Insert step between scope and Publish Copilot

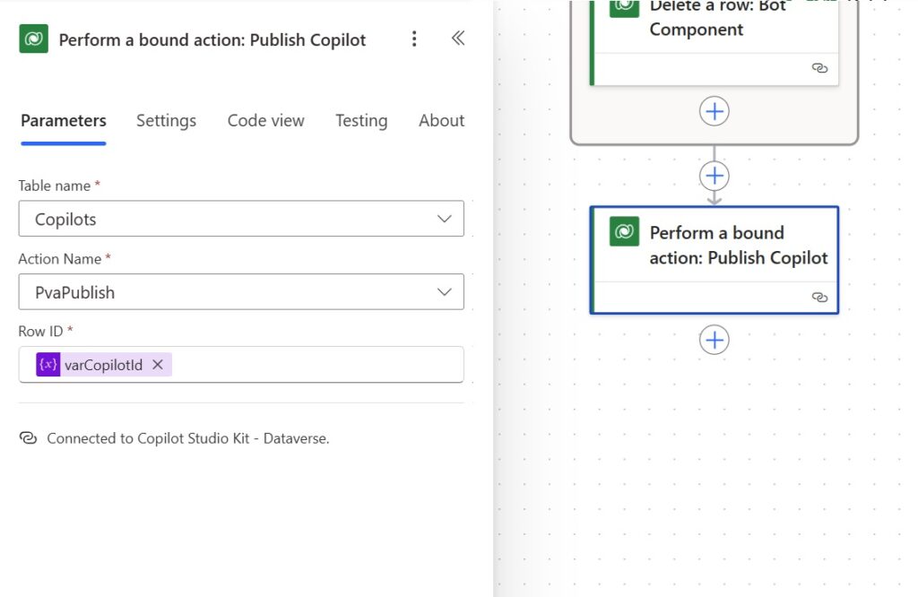click(x=714, y=176)
